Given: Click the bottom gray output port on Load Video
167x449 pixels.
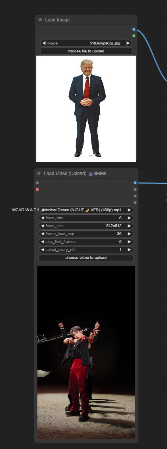Looking at the screenshot, I should (135, 202).
